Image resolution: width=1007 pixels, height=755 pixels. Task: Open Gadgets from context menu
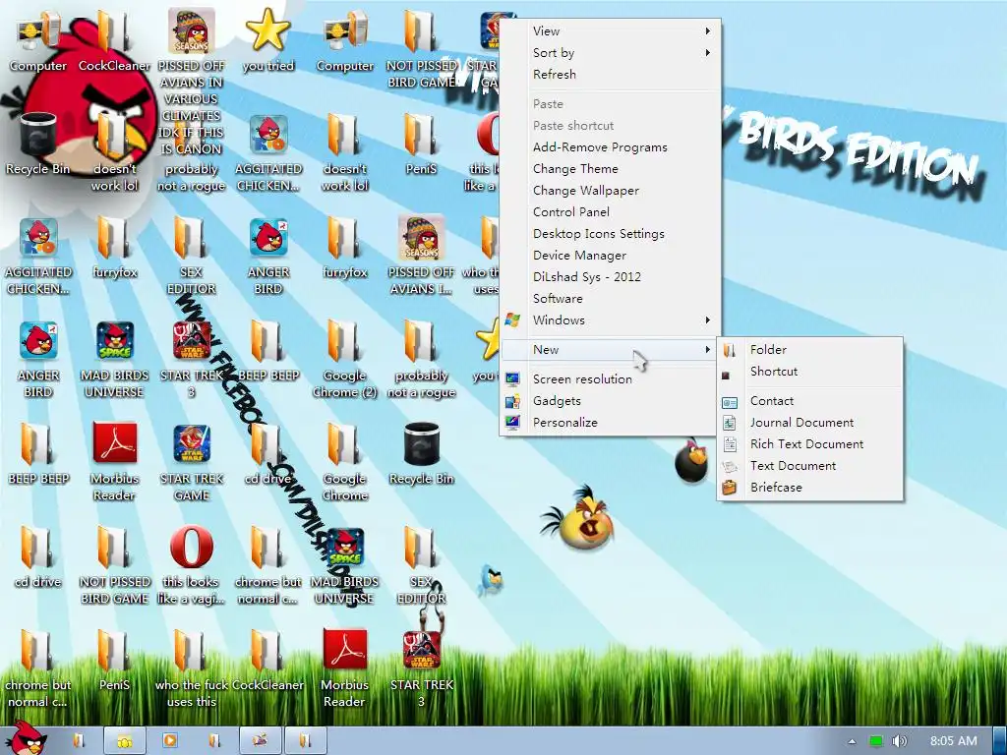coord(610,401)
